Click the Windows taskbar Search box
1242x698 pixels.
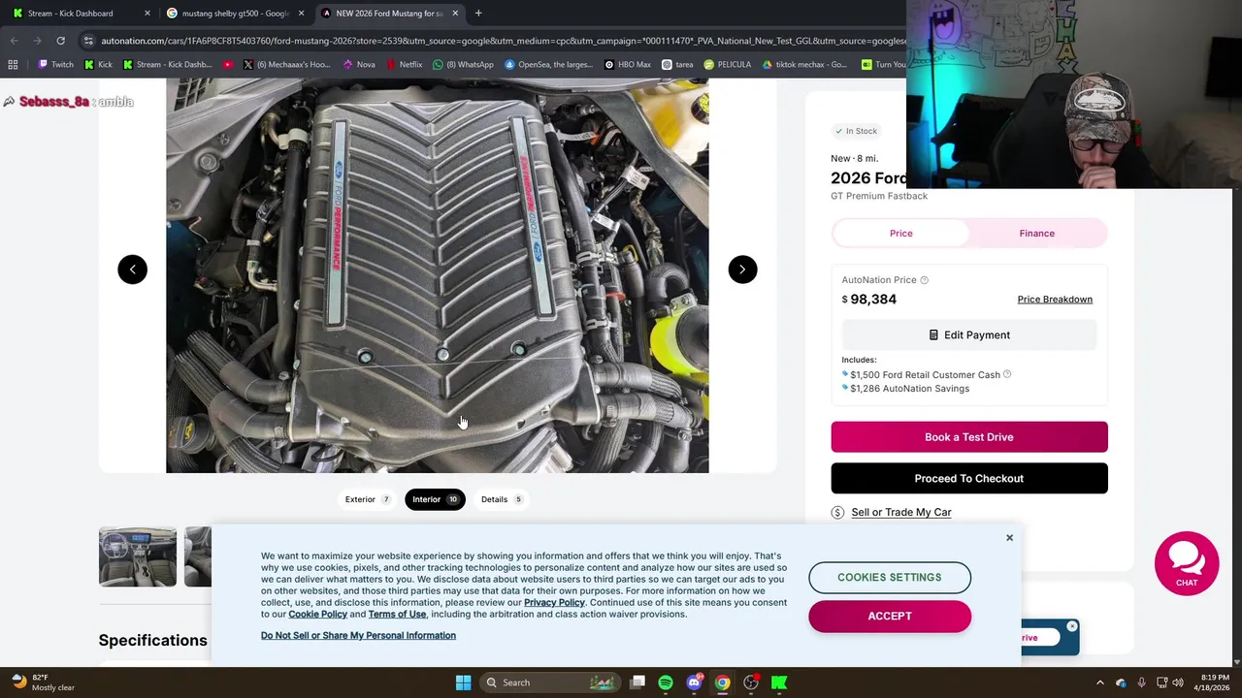coord(549,682)
